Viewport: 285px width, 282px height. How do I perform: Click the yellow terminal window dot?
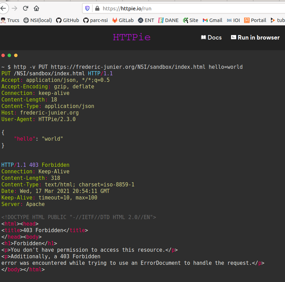point(16,55)
